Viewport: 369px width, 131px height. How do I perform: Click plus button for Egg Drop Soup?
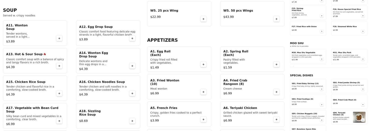pos(132,38)
